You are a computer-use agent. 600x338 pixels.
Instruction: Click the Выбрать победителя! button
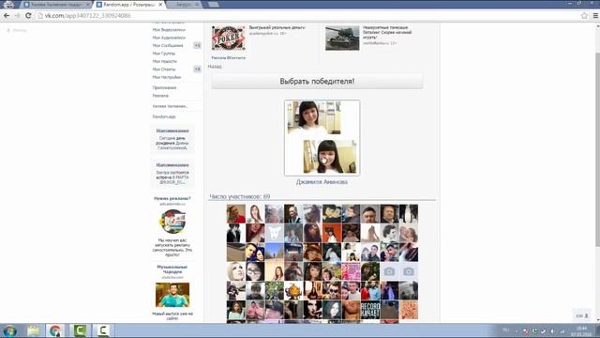tap(317, 82)
